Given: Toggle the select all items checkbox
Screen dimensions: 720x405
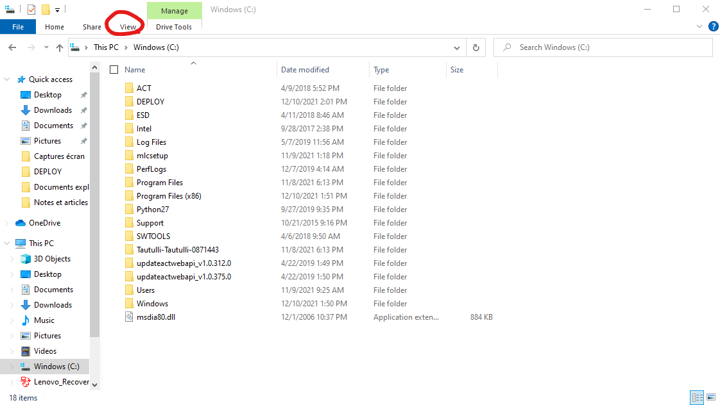Looking at the screenshot, I should [x=114, y=70].
